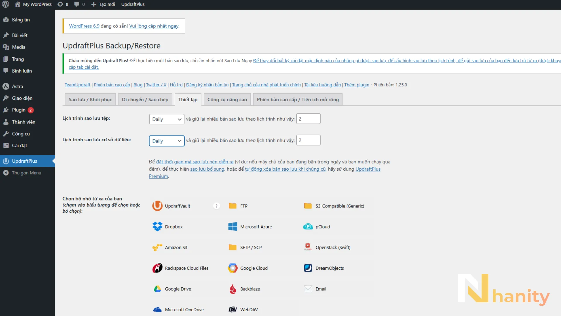Select the Microsoft OneDrive icon

point(157,310)
